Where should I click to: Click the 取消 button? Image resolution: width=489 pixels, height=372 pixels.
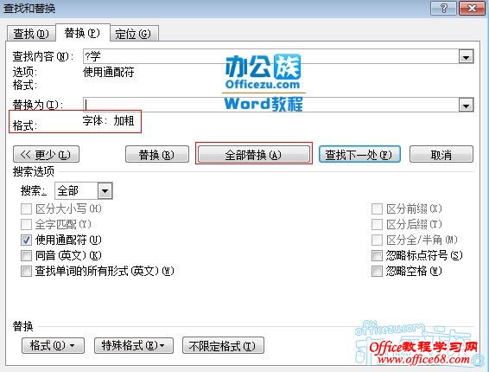tap(441, 154)
